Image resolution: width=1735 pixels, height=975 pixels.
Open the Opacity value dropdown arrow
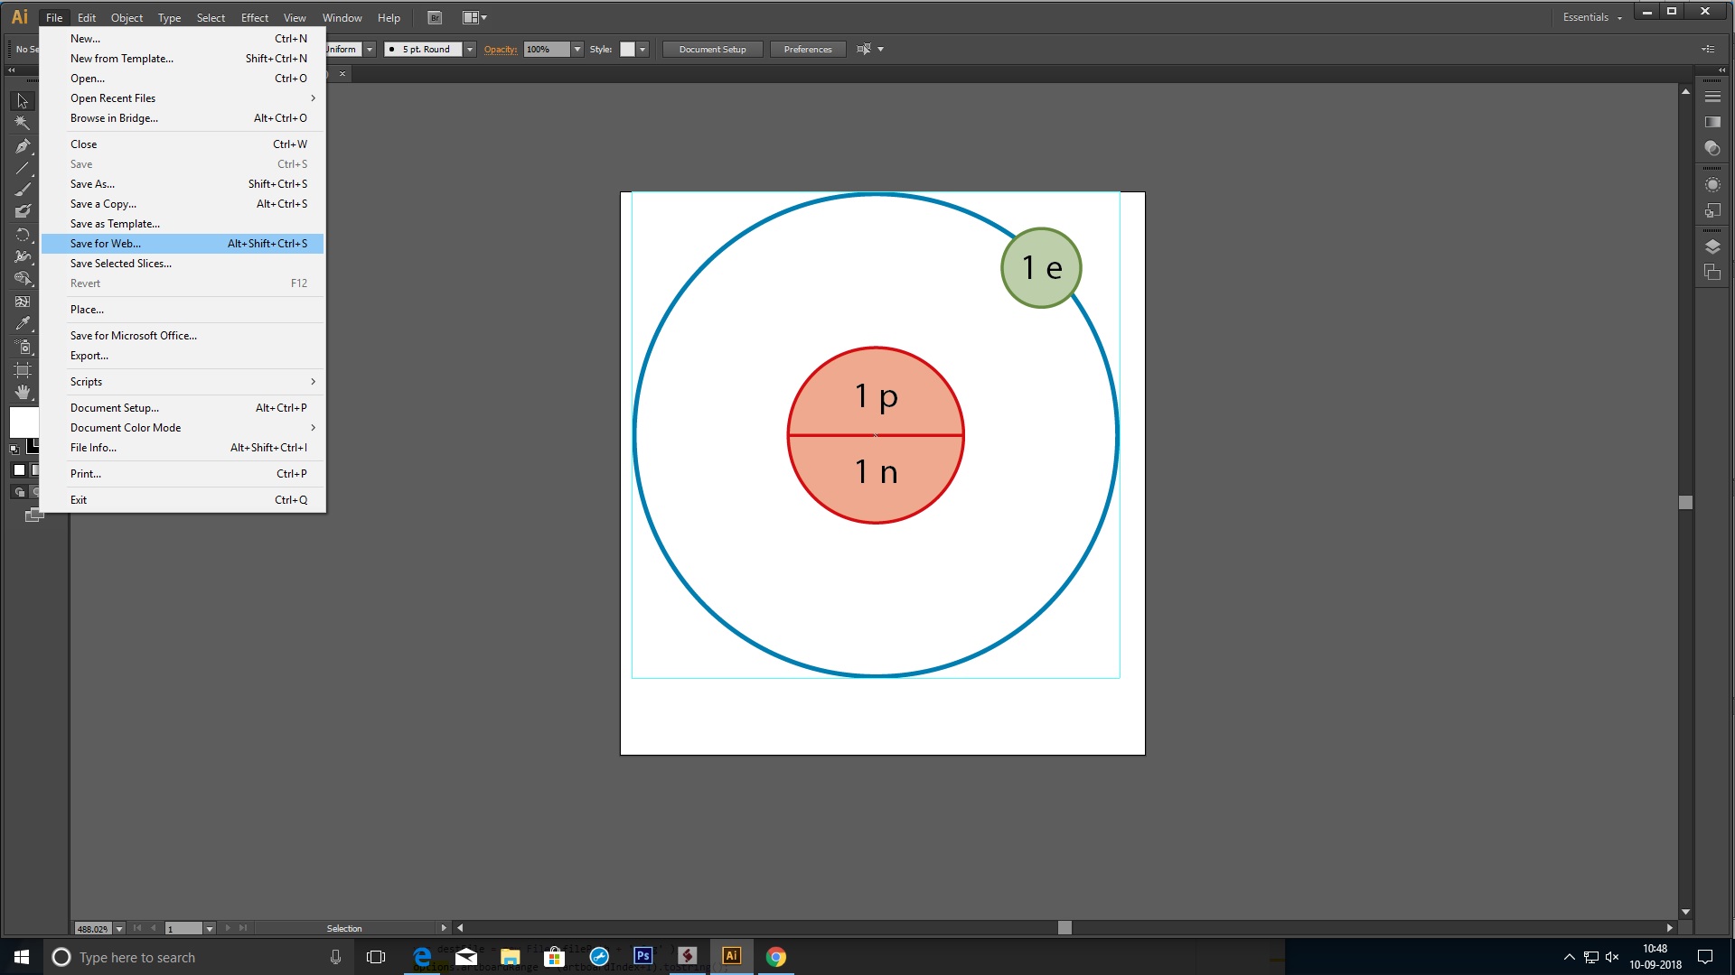pyautogui.click(x=577, y=50)
